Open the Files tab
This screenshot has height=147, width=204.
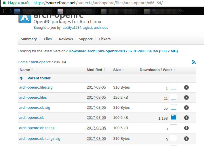(x=48, y=39)
